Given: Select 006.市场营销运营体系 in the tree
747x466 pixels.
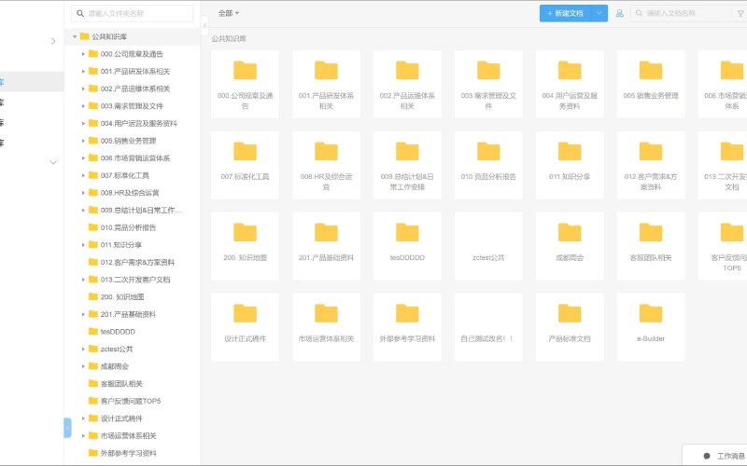Looking at the screenshot, I should [135, 158].
